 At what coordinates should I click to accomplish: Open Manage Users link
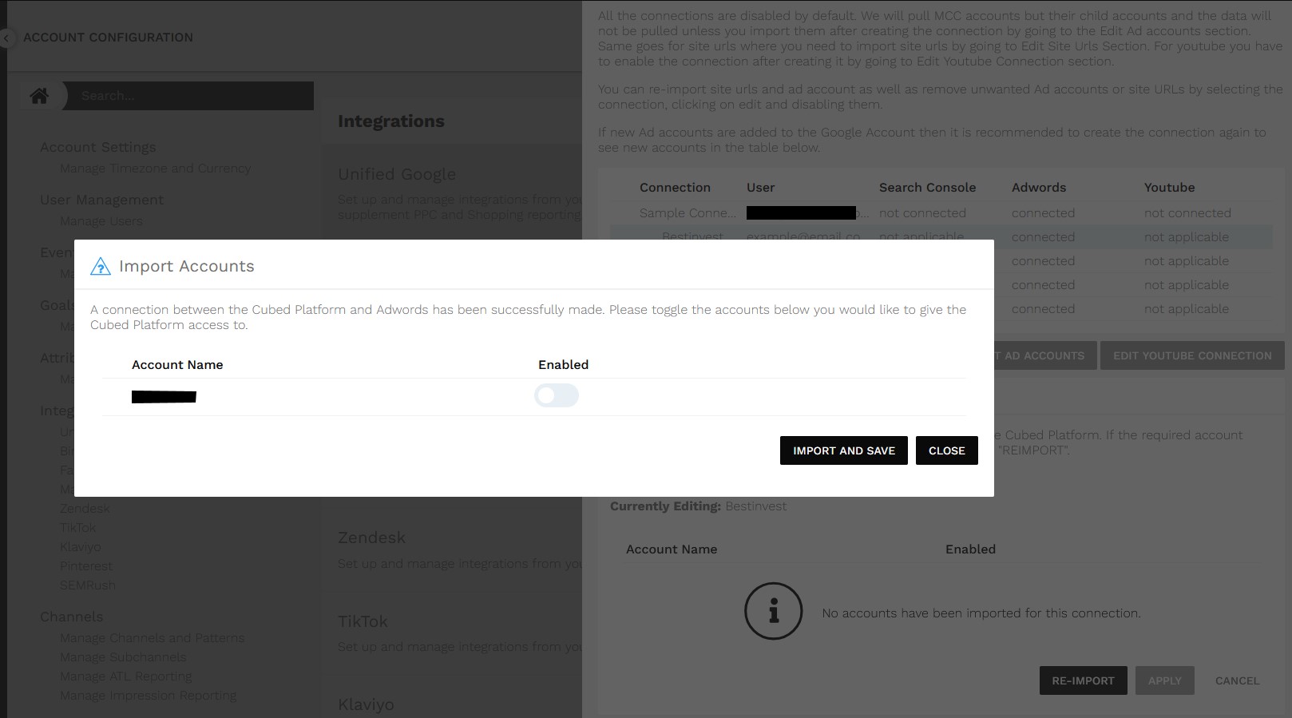click(x=101, y=221)
